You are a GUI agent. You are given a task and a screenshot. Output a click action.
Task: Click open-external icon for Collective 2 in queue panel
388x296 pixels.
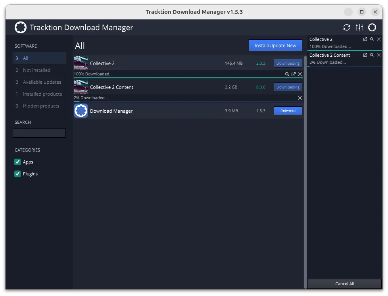tap(365, 39)
